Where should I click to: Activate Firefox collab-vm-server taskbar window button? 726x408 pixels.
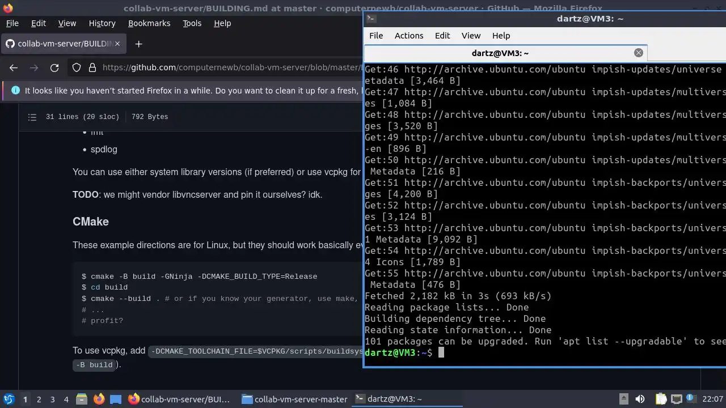click(180, 399)
